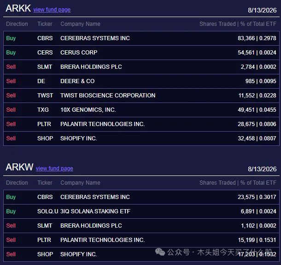Open the ARKK view fund page link
Image resolution: width=281 pixels, height=265 pixels.
(52, 10)
